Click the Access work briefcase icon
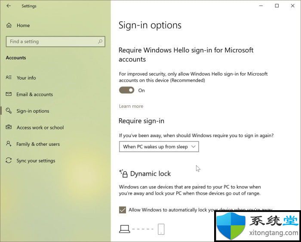 [x=9, y=127]
